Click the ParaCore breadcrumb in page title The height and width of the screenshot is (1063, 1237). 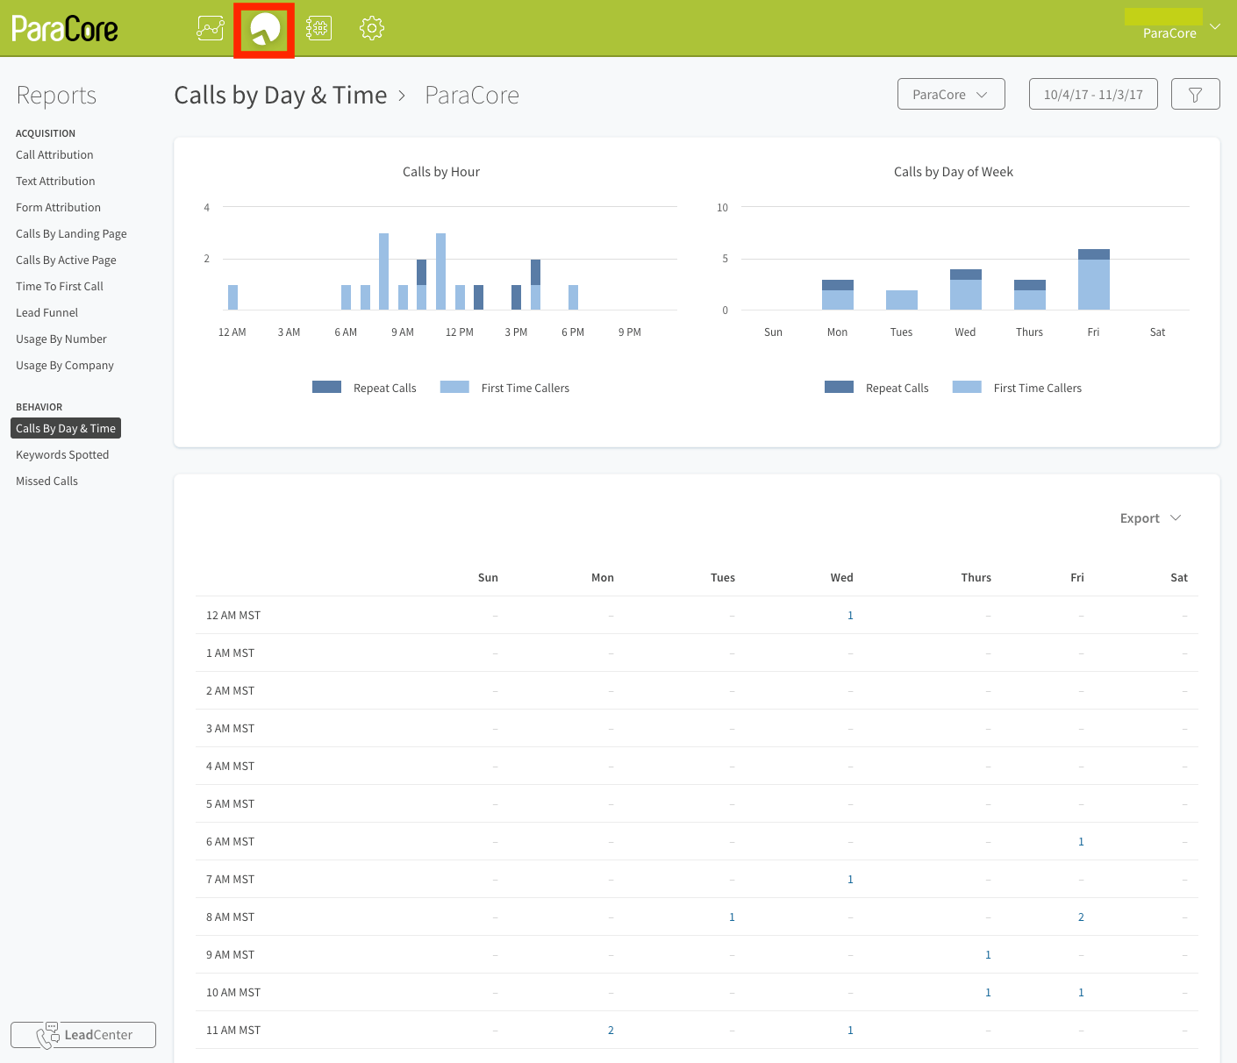pos(472,95)
